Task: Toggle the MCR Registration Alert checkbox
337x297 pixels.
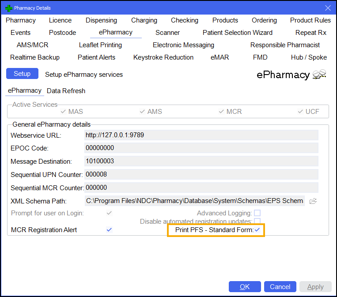Action: [110, 230]
